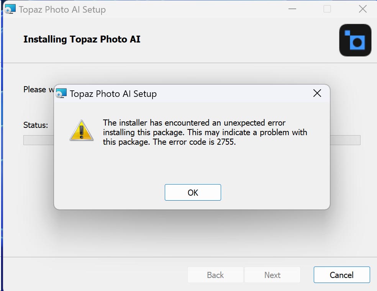Close the main Topaz Setup window
The image size is (377, 291).
click(x=362, y=9)
